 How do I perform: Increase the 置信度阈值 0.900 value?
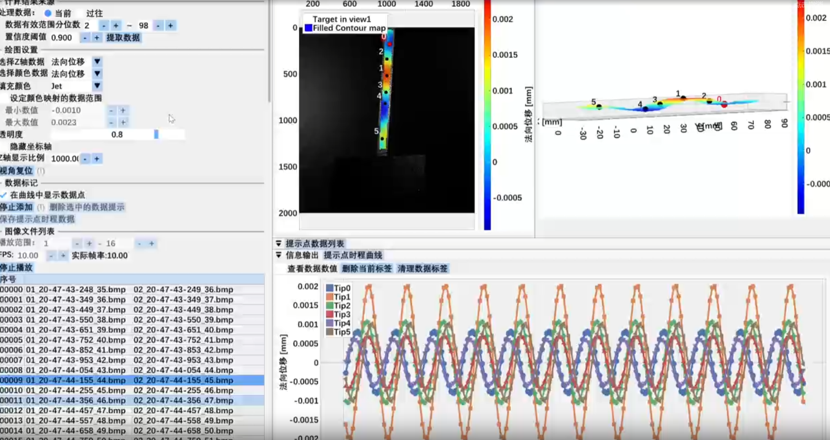[x=97, y=38]
